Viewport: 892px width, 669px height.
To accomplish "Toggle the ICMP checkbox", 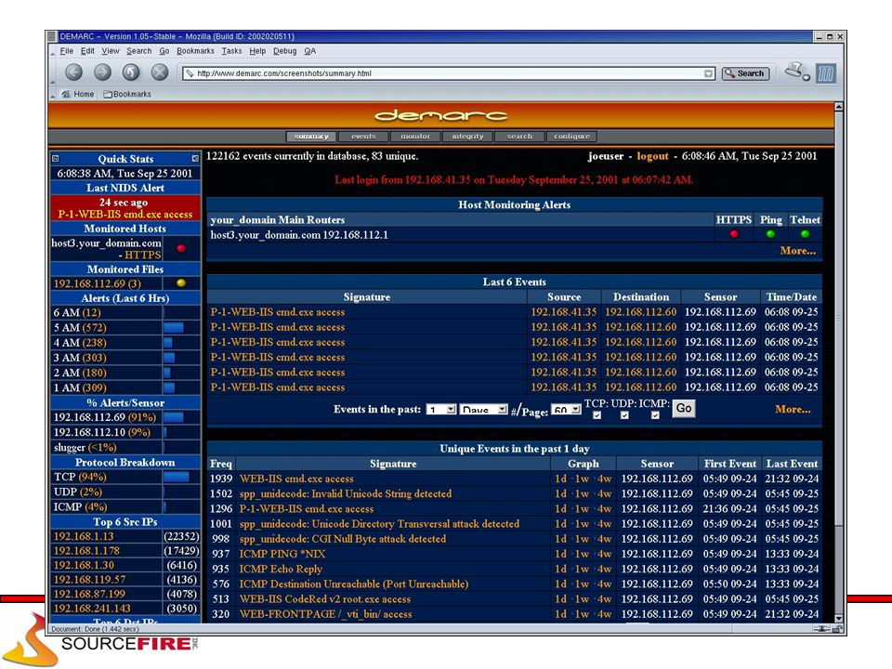I will pos(655,415).
